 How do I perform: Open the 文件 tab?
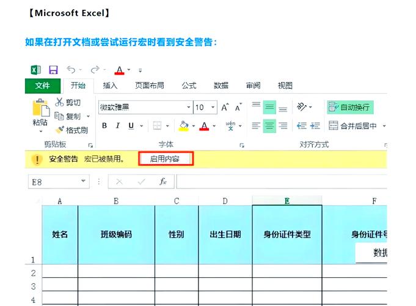(x=42, y=86)
